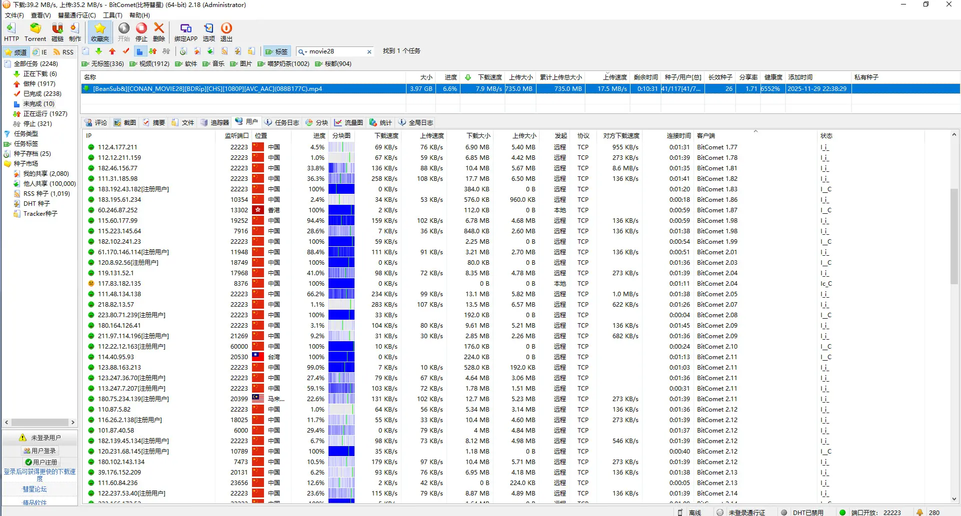Collapse the 种子市场 tree node

(x=7, y=164)
